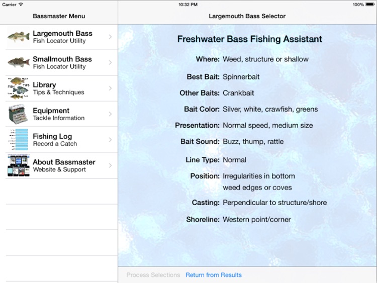This screenshot has width=377, height=283.
Task: Click Return from Results link
Action: pyautogui.click(x=214, y=275)
